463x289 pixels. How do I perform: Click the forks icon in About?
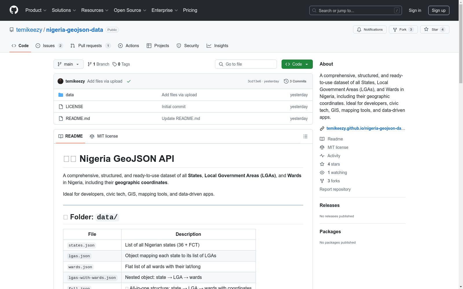point(322,181)
